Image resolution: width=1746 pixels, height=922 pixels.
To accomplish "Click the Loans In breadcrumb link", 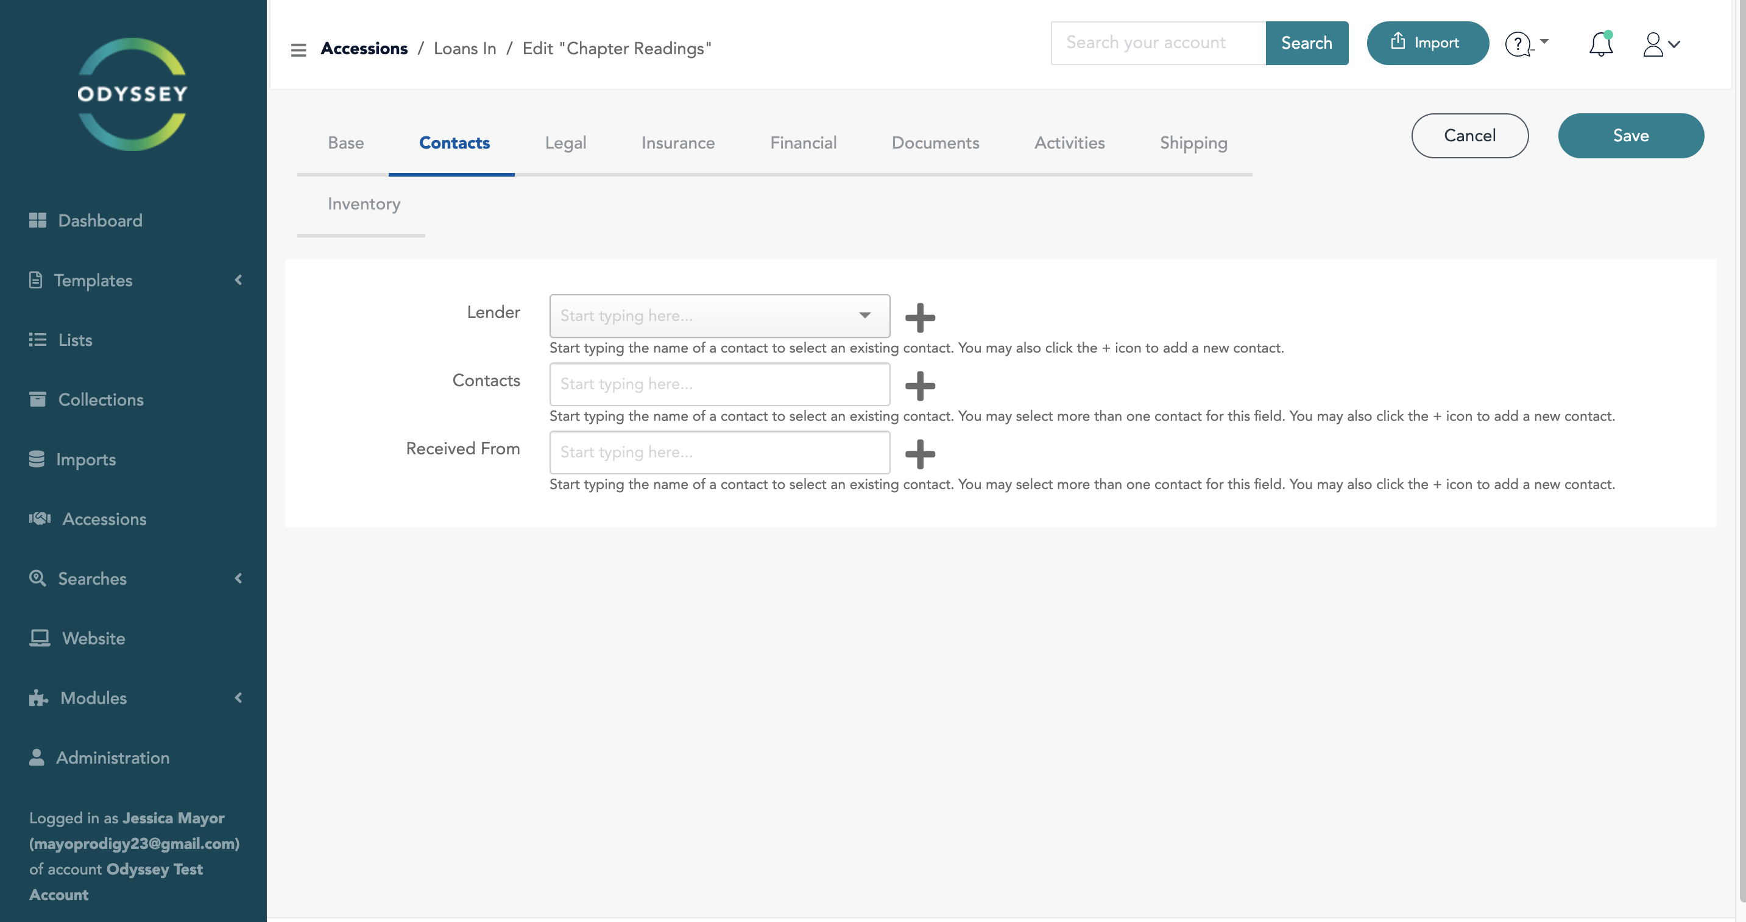I will (x=464, y=49).
